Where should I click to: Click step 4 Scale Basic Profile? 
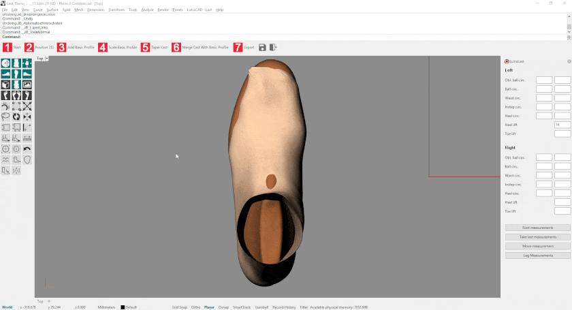click(117, 48)
